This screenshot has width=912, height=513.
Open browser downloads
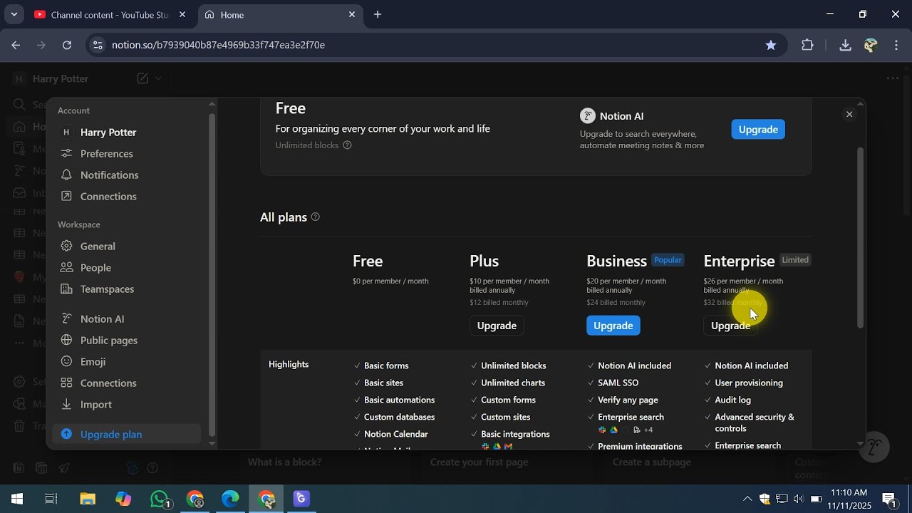pos(845,45)
